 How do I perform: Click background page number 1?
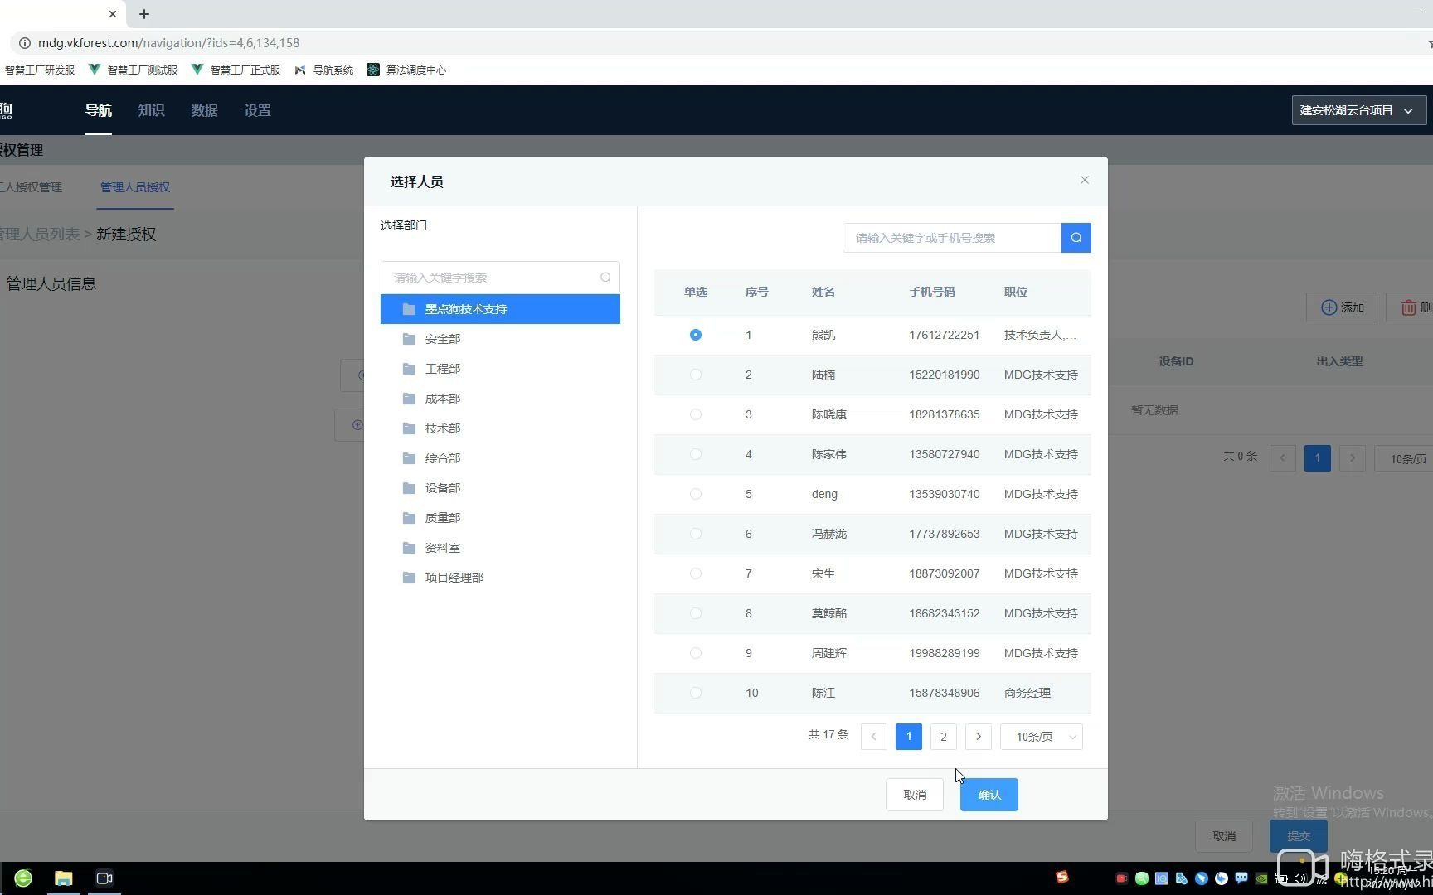(1318, 458)
